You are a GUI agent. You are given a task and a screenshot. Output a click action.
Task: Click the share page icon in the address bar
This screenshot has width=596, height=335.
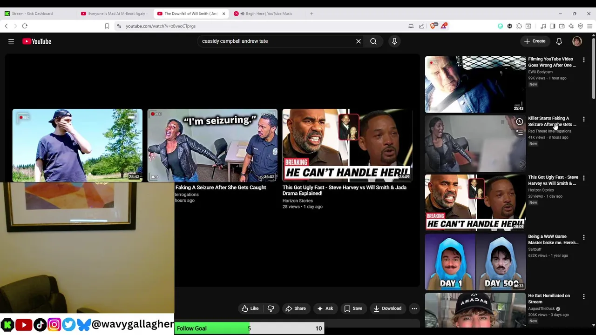pyautogui.click(x=421, y=26)
